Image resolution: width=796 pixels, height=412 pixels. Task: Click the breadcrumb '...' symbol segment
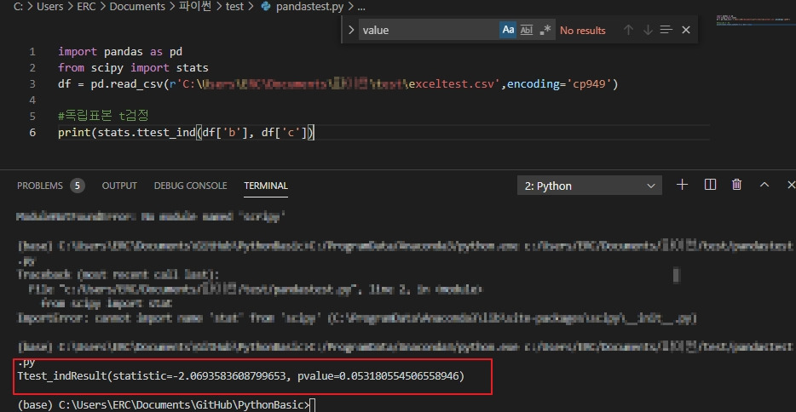point(361,7)
